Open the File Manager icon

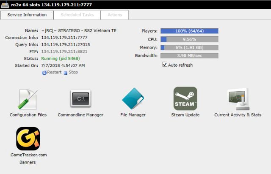pos(133,100)
